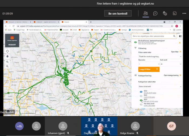Toggle visibility of the 60.0 category
Screen dimensions: 189x136
pos(141,100)
